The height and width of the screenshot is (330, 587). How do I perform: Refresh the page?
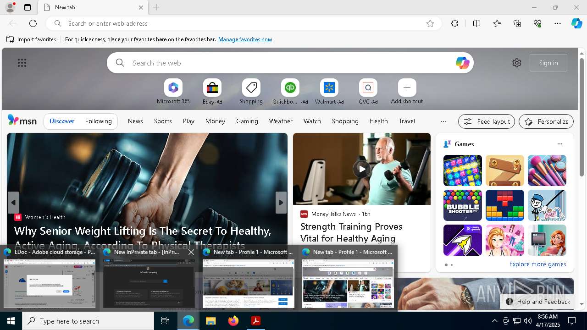(x=33, y=23)
